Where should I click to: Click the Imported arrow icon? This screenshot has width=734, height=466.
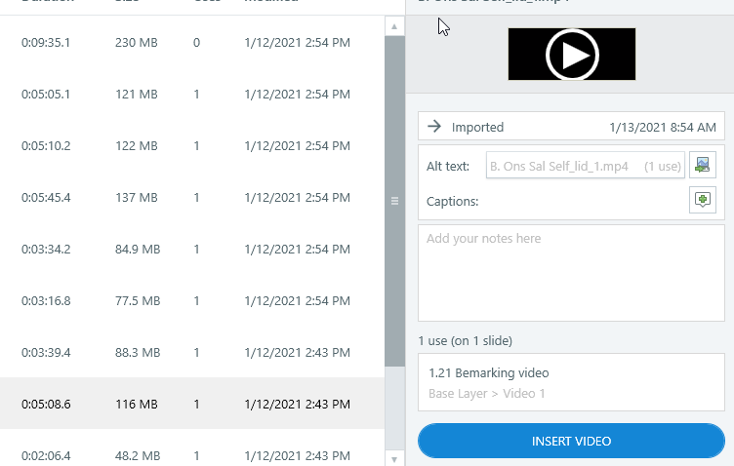[x=434, y=126]
